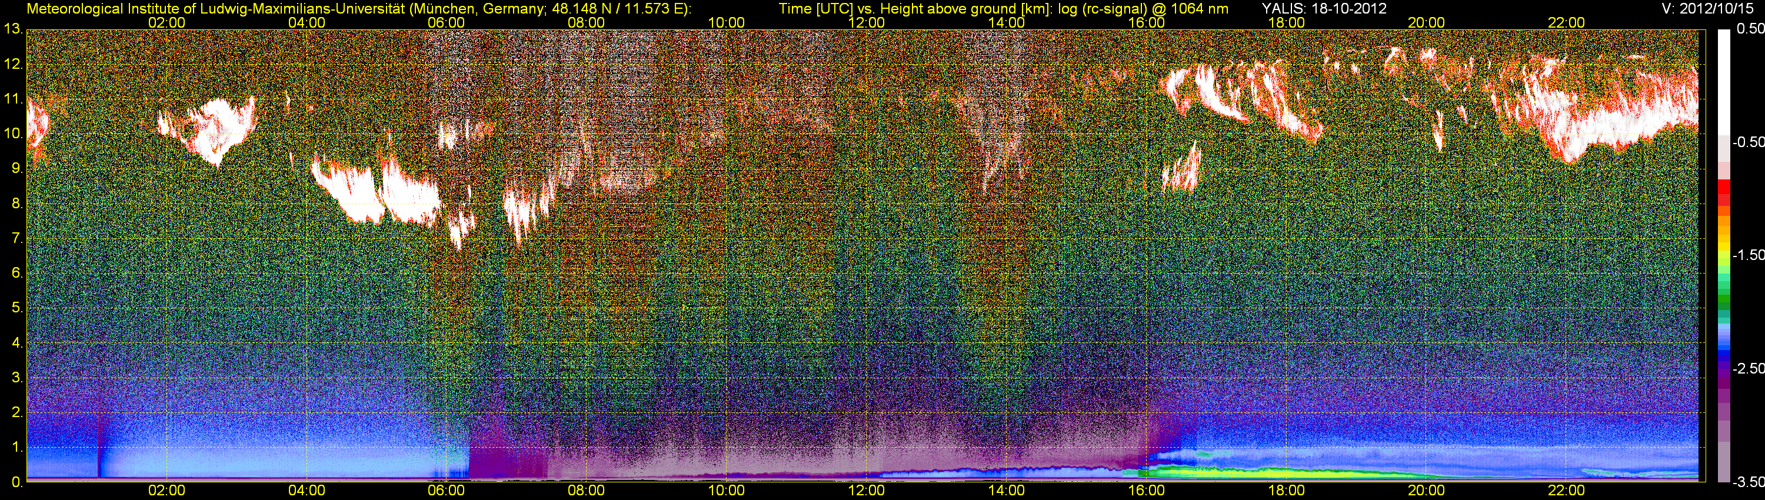Viewport: 1765px width, 500px height.
Task: Click the 16:00 label on upper time axis
Action: (x=1146, y=22)
